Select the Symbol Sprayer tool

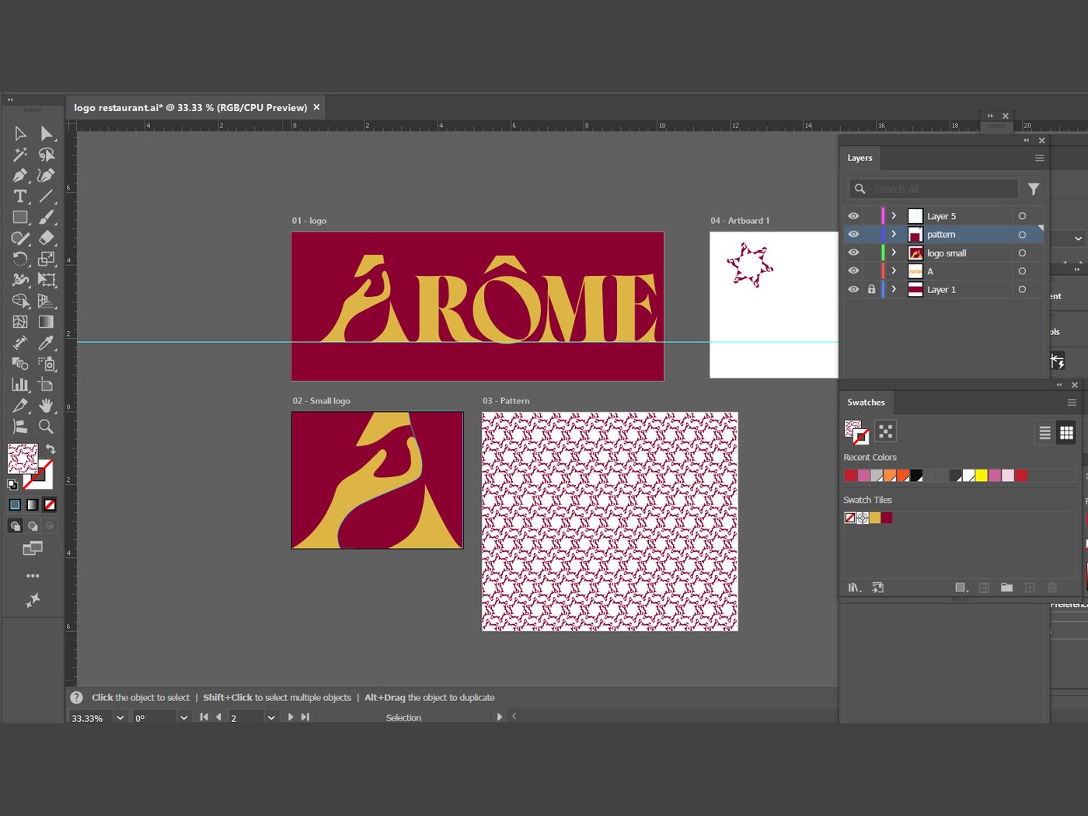pyautogui.click(x=47, y=364)
